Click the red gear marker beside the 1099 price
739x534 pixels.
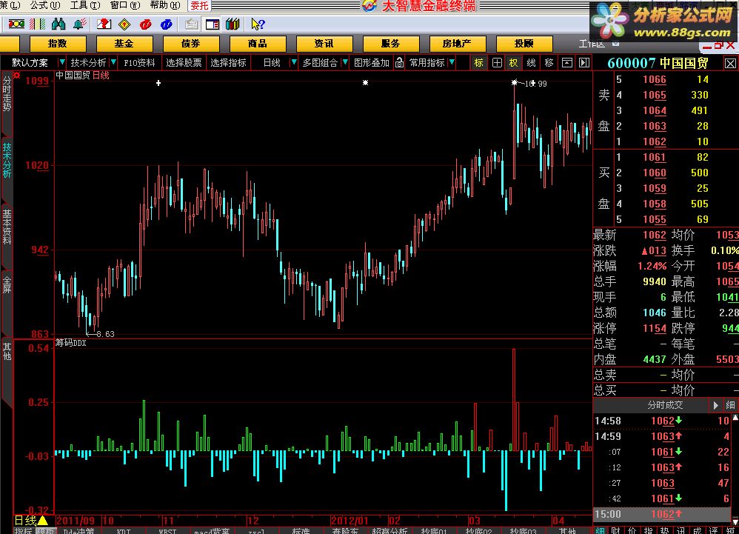point(17,76)
